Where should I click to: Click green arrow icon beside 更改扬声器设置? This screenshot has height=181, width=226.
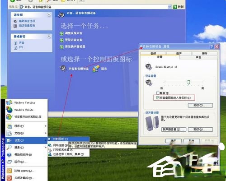pyautogui.click(x=61, y=47)
